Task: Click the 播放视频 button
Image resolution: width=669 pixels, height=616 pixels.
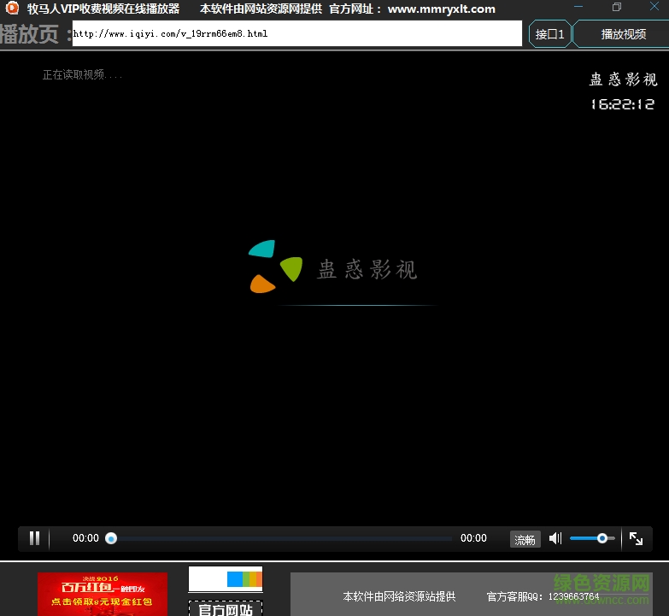Action: (x=622, y=34)
